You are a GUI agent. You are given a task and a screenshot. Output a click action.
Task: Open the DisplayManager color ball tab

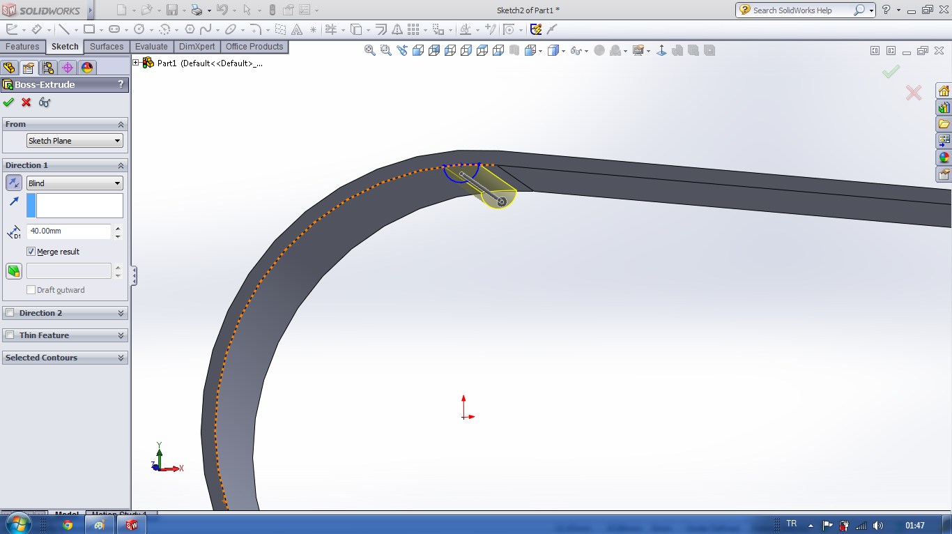pyautogui.click(x=86, y=68)
